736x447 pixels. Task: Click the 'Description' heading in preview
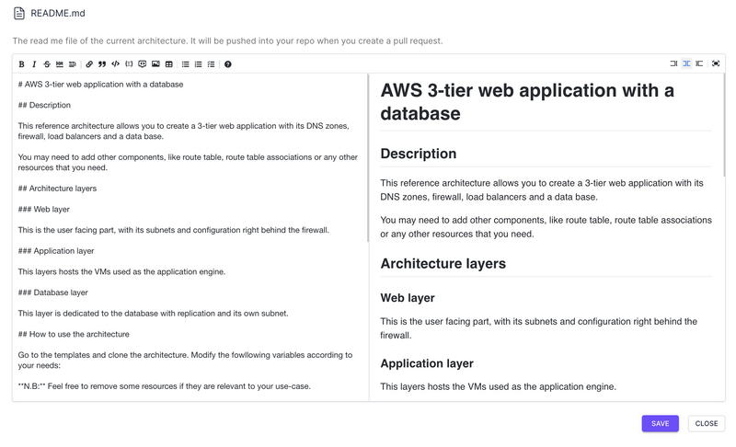pos(419,154)
